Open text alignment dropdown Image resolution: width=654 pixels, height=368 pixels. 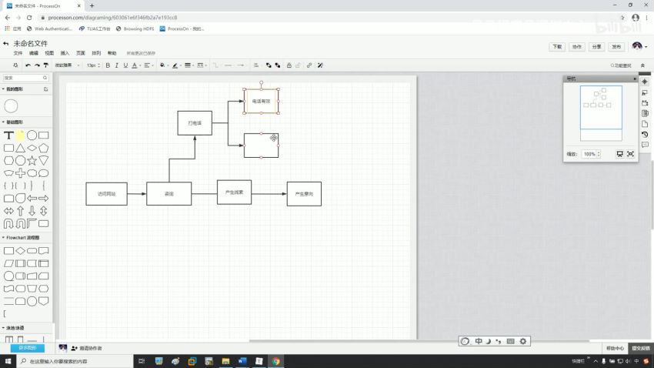147,65
